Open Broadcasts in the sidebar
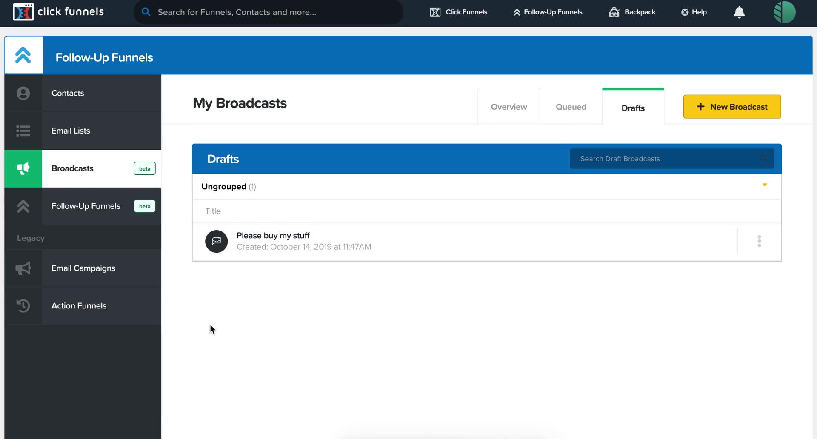 [83, 168]
